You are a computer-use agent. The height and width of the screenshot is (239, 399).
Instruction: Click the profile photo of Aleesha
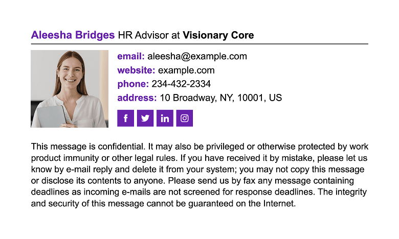tap(70, 89)
